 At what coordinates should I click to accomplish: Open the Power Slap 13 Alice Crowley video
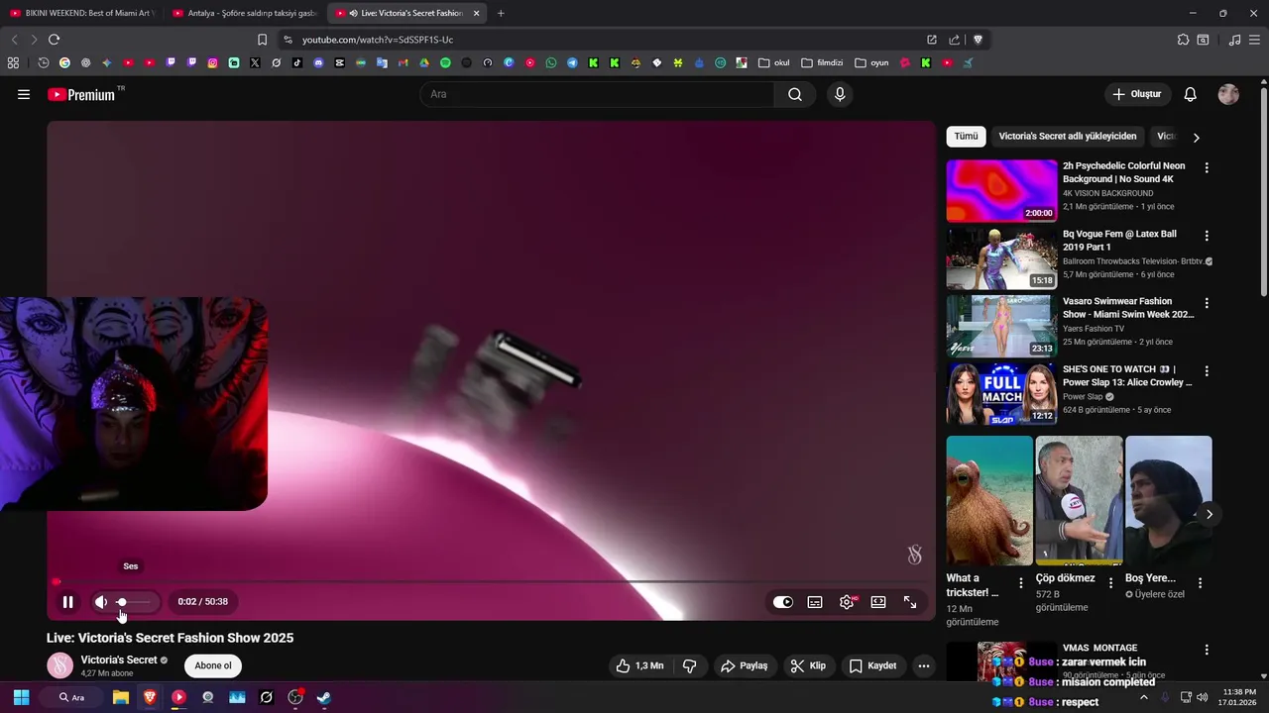1001,393
